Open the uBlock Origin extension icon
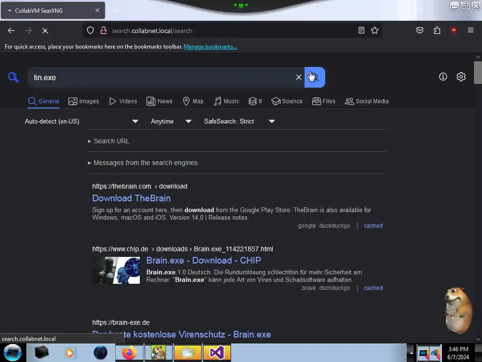This screenshot has width=482, height=362. click(453, 30)
